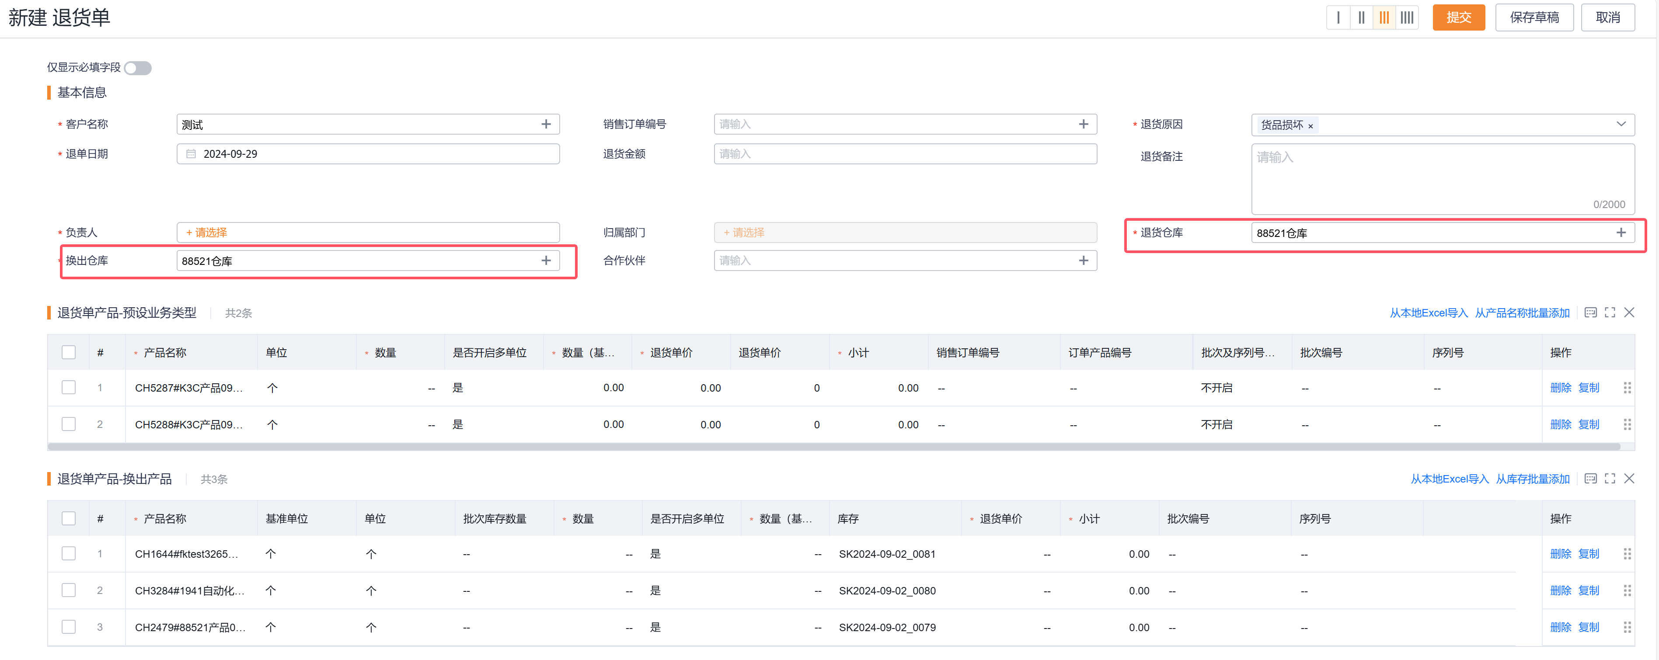Click plus icon in 客户名称 field
The width and height of the screenshot is (1659, 660).
click(545, 124)
